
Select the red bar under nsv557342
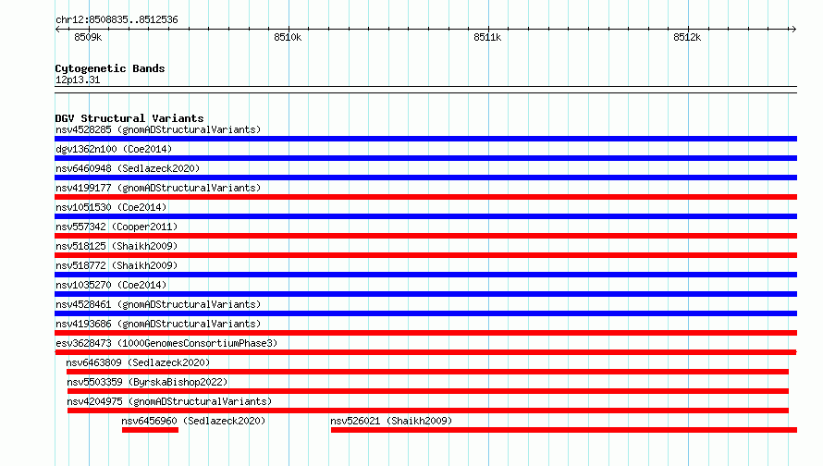click(425, 236)
